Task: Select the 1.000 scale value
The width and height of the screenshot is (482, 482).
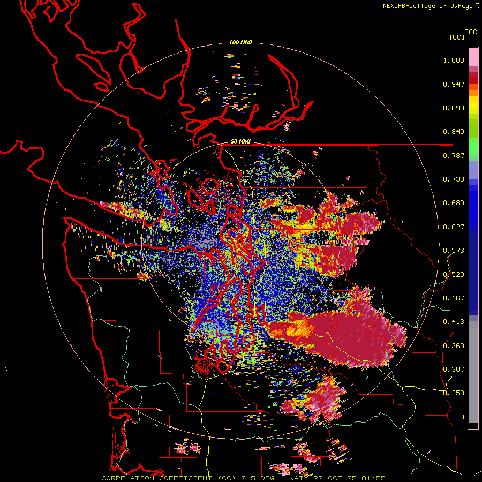Action: point(454,60)
